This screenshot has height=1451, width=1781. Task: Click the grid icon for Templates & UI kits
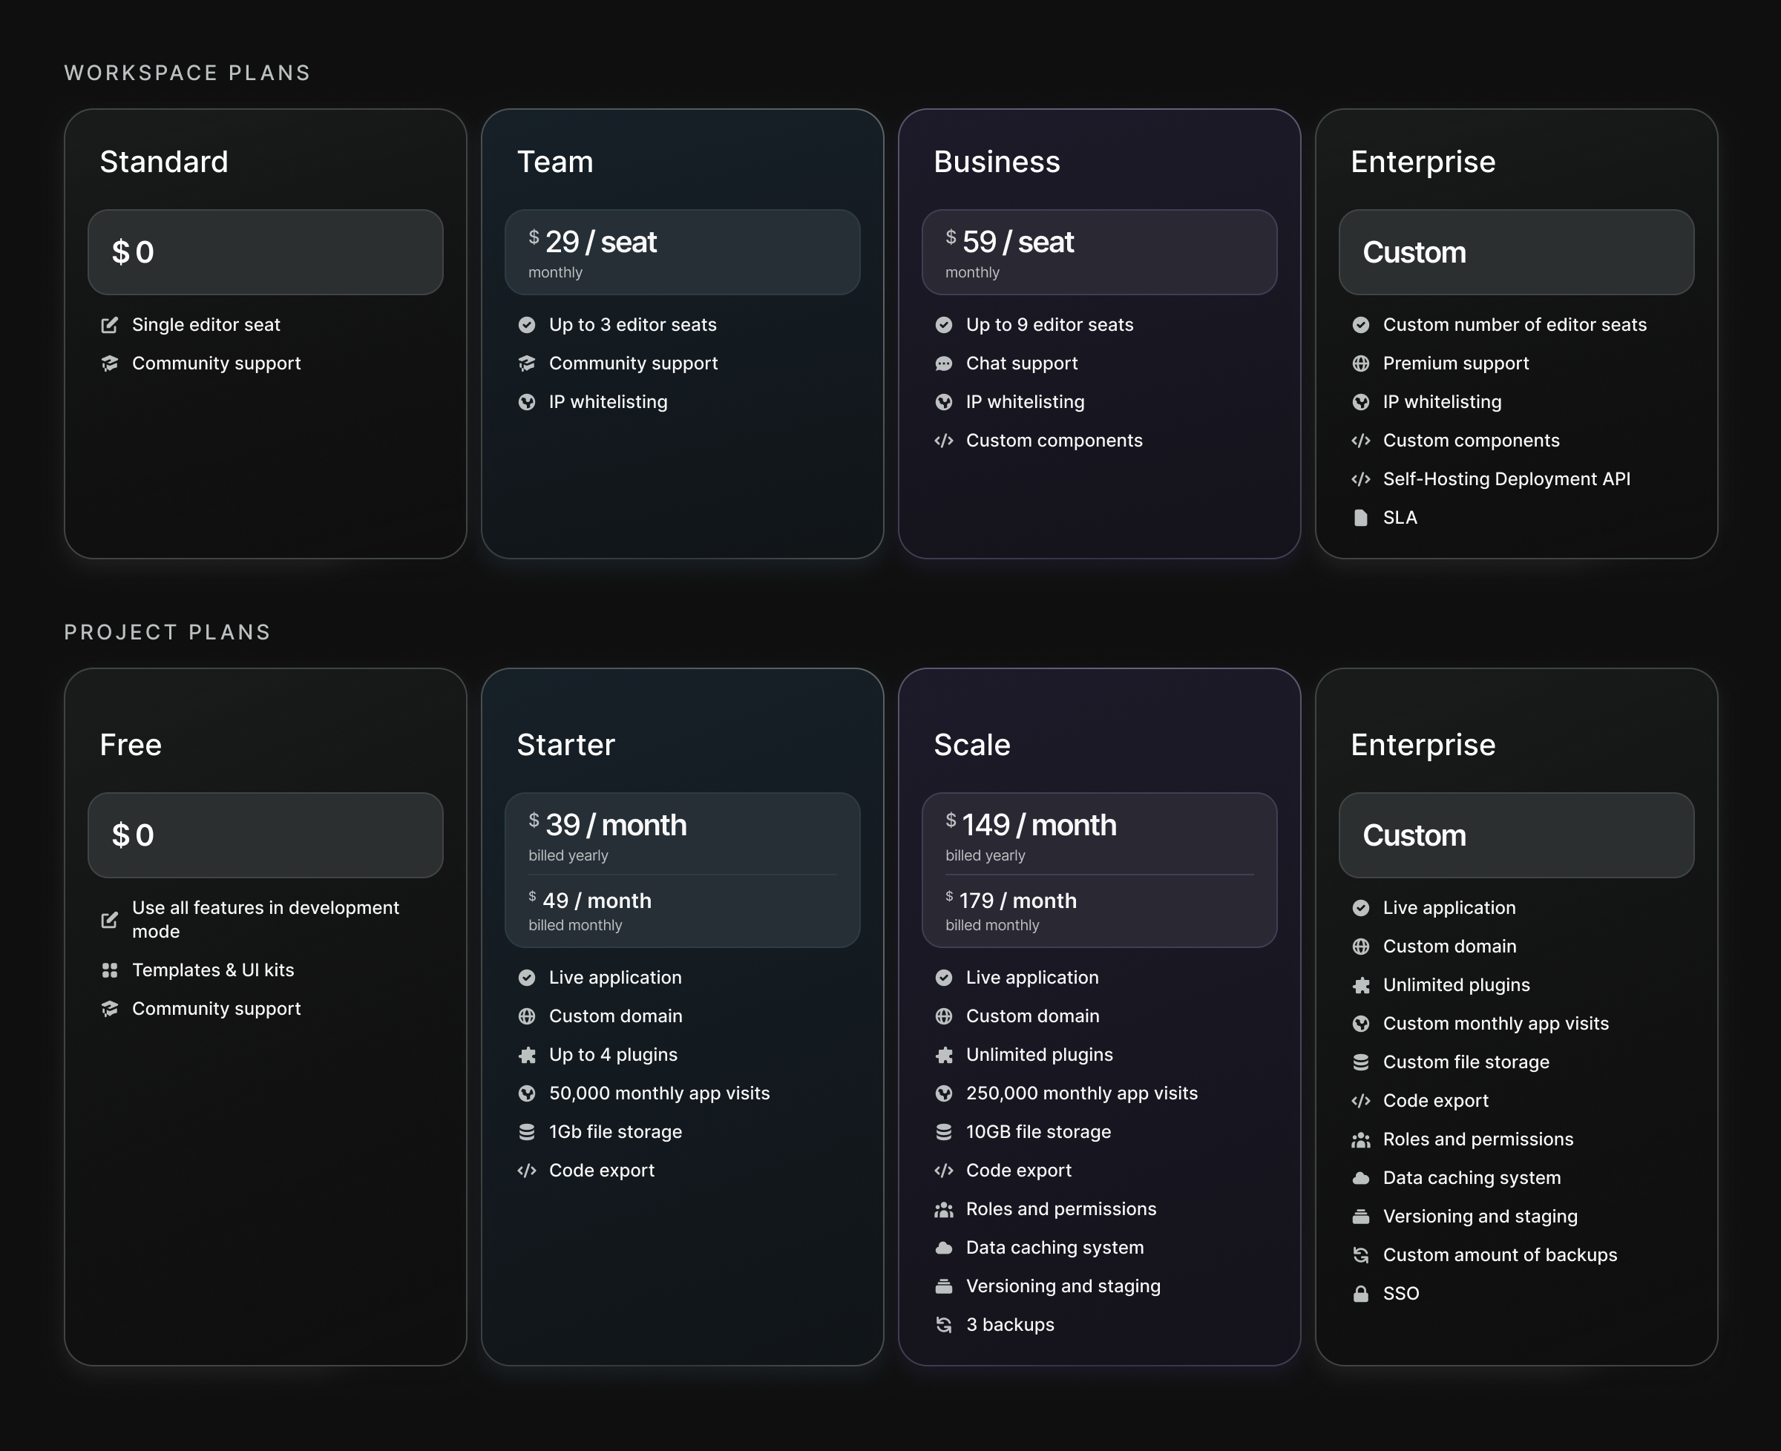click(x=110, y=970)
